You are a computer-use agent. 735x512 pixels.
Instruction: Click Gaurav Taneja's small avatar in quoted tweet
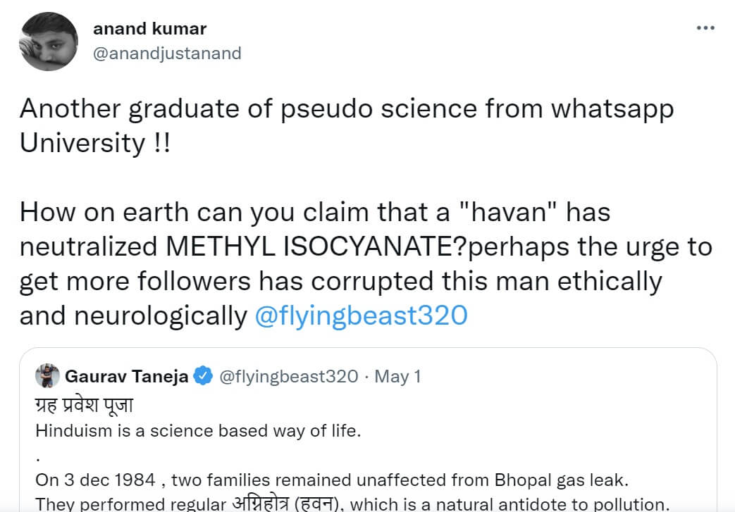(47, 375)
